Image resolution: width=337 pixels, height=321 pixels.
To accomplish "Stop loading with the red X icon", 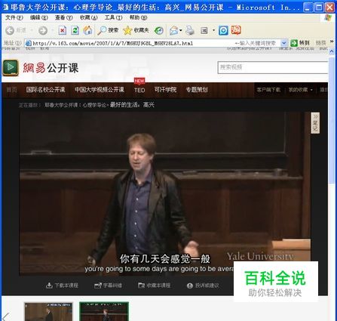I will point(63,30).
